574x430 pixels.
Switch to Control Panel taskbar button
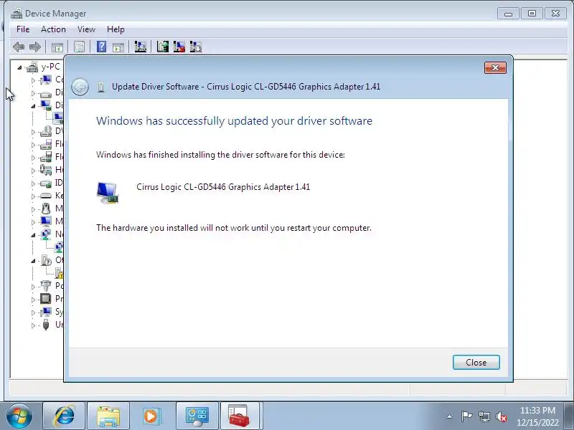[197, 416]
